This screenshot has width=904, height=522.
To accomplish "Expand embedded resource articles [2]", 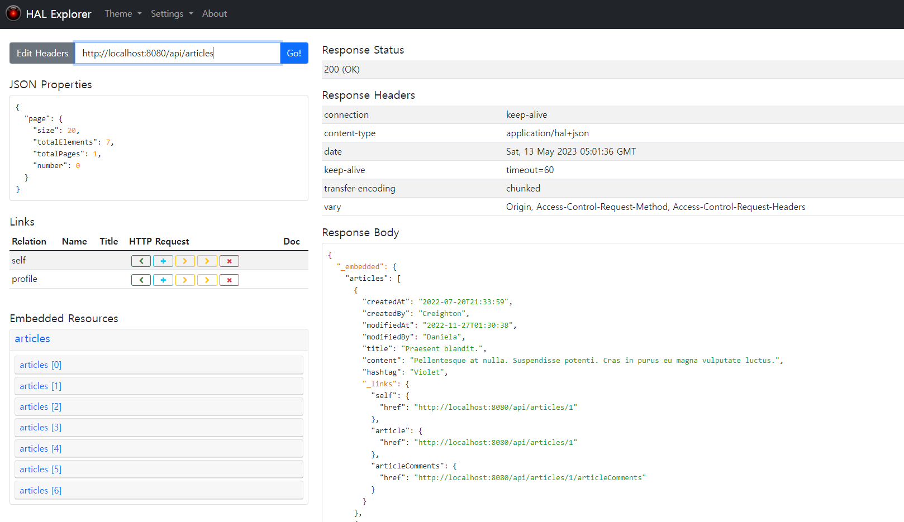I will click(159, 406).
